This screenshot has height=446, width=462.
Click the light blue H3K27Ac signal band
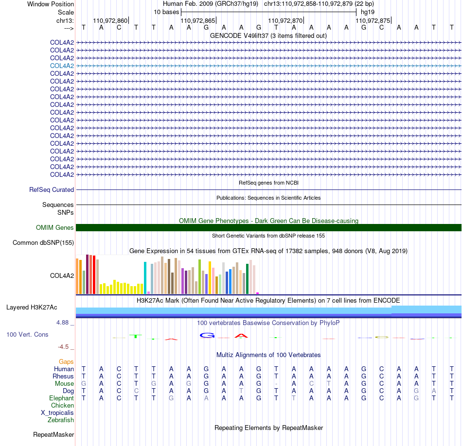268,310
